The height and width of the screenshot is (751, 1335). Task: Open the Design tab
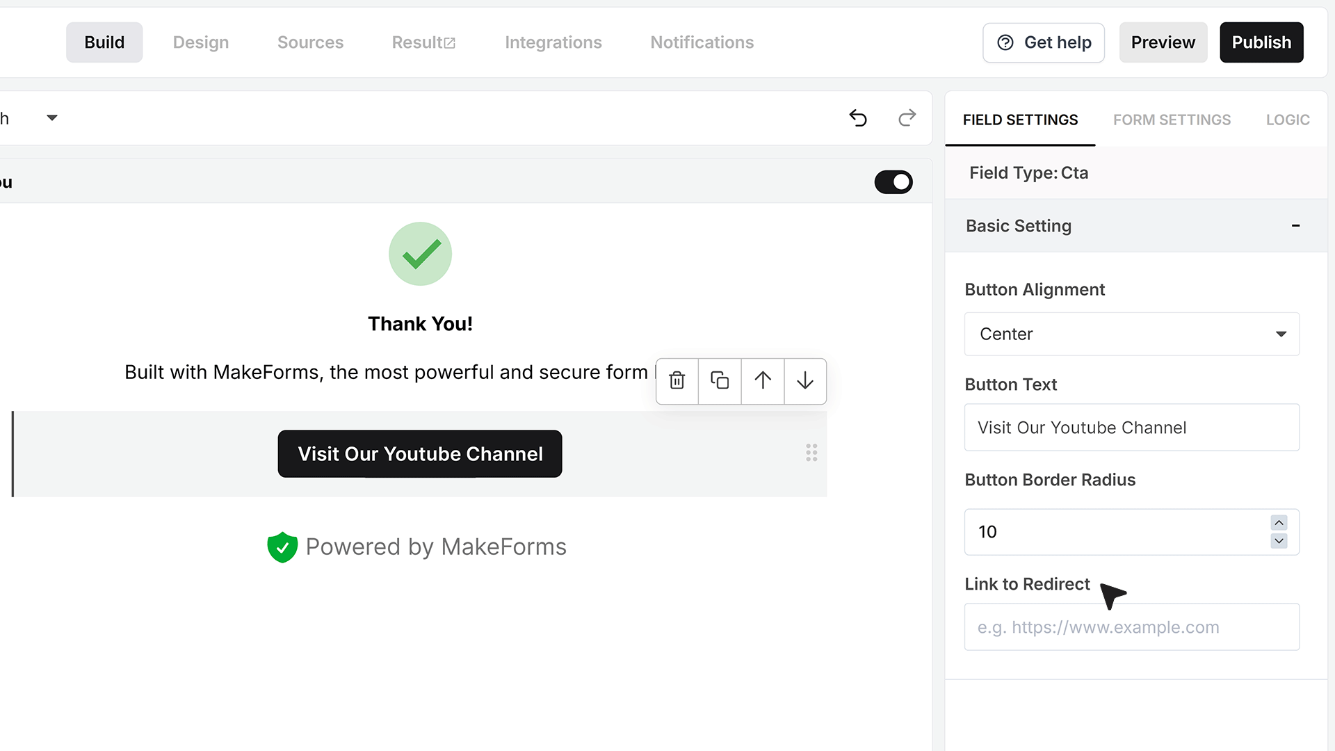click(201, 42)
